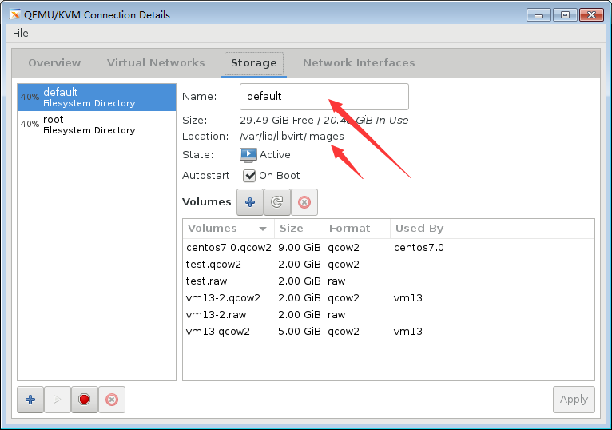Select the root storage pool

(97, 125)
